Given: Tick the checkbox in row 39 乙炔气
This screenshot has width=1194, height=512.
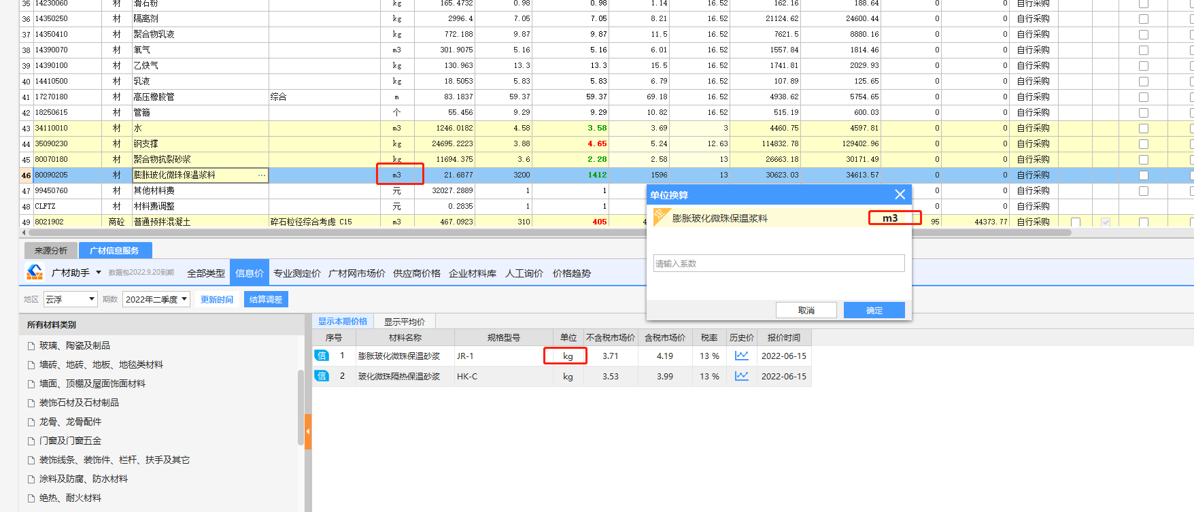Looking at the screenshot, I should (1144, 66).
